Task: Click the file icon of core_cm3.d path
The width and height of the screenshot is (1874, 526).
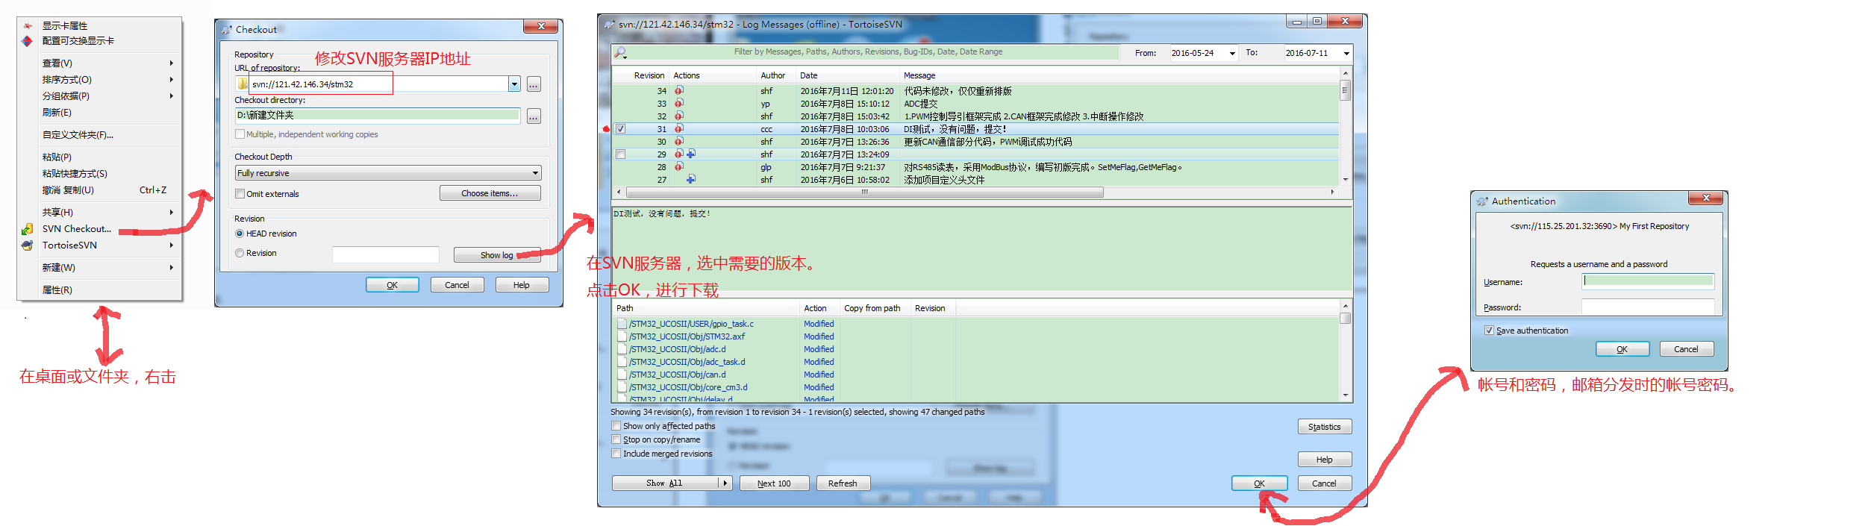Action: (622, 387)
